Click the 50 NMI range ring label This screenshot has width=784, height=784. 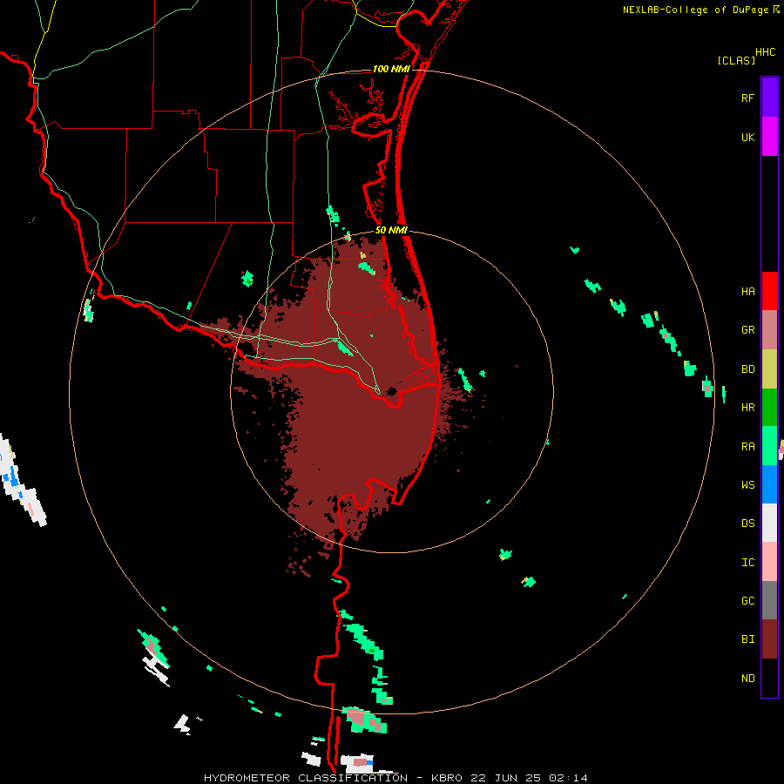point(391,231)
